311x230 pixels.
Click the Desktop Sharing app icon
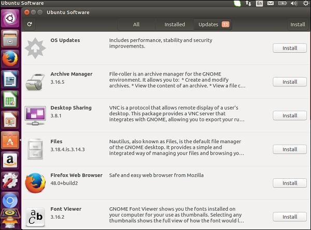click(35, 115)
